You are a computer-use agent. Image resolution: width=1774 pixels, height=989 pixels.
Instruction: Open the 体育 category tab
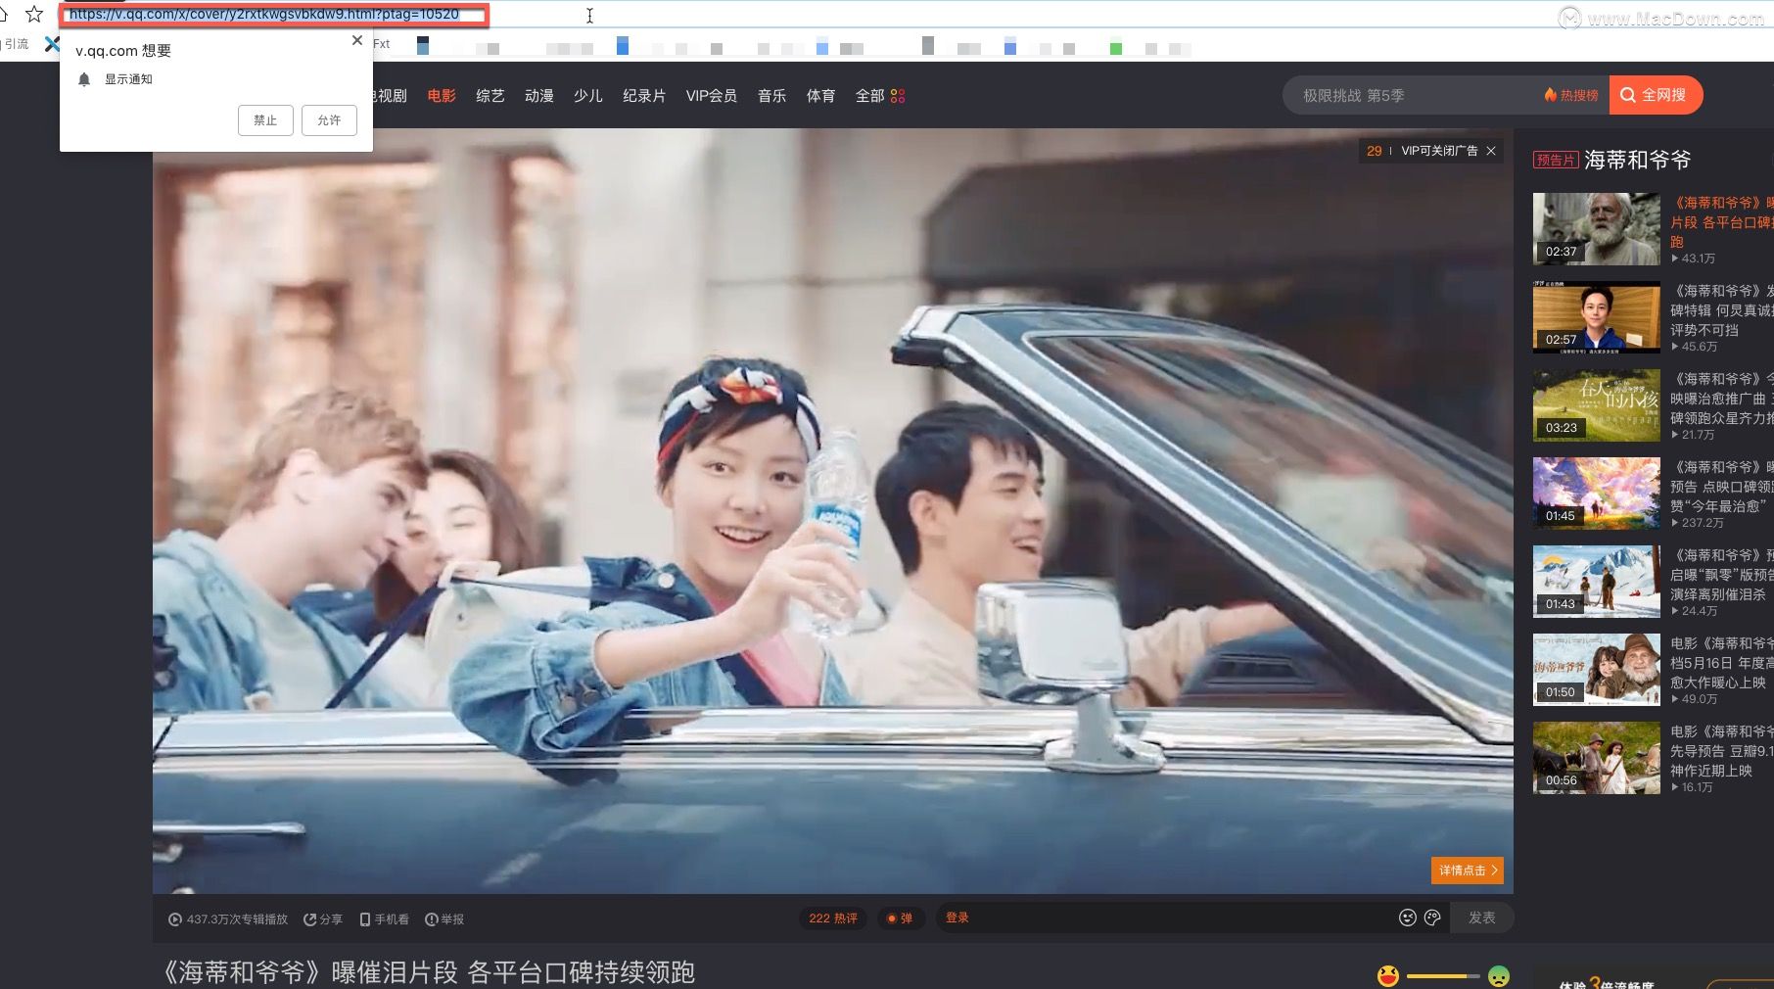tap(821, 96)
